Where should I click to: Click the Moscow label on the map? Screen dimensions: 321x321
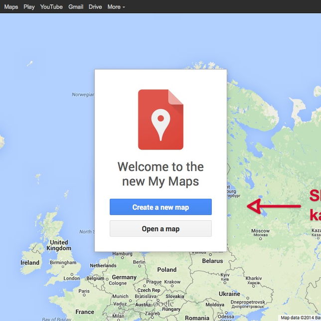[260, 231]
